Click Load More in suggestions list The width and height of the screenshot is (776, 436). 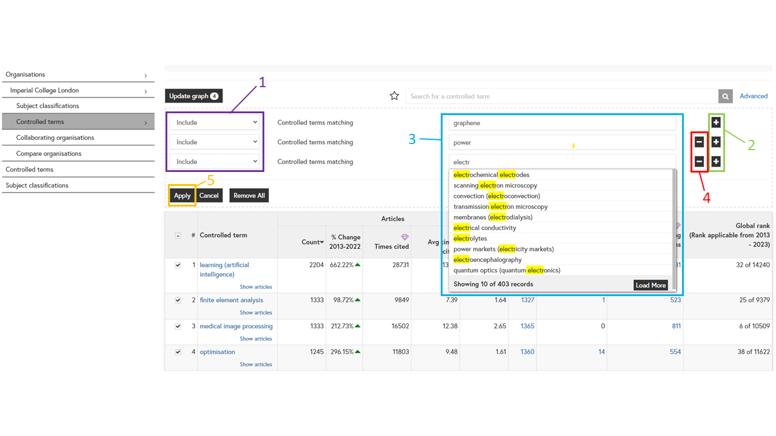[x=651, y=285]
